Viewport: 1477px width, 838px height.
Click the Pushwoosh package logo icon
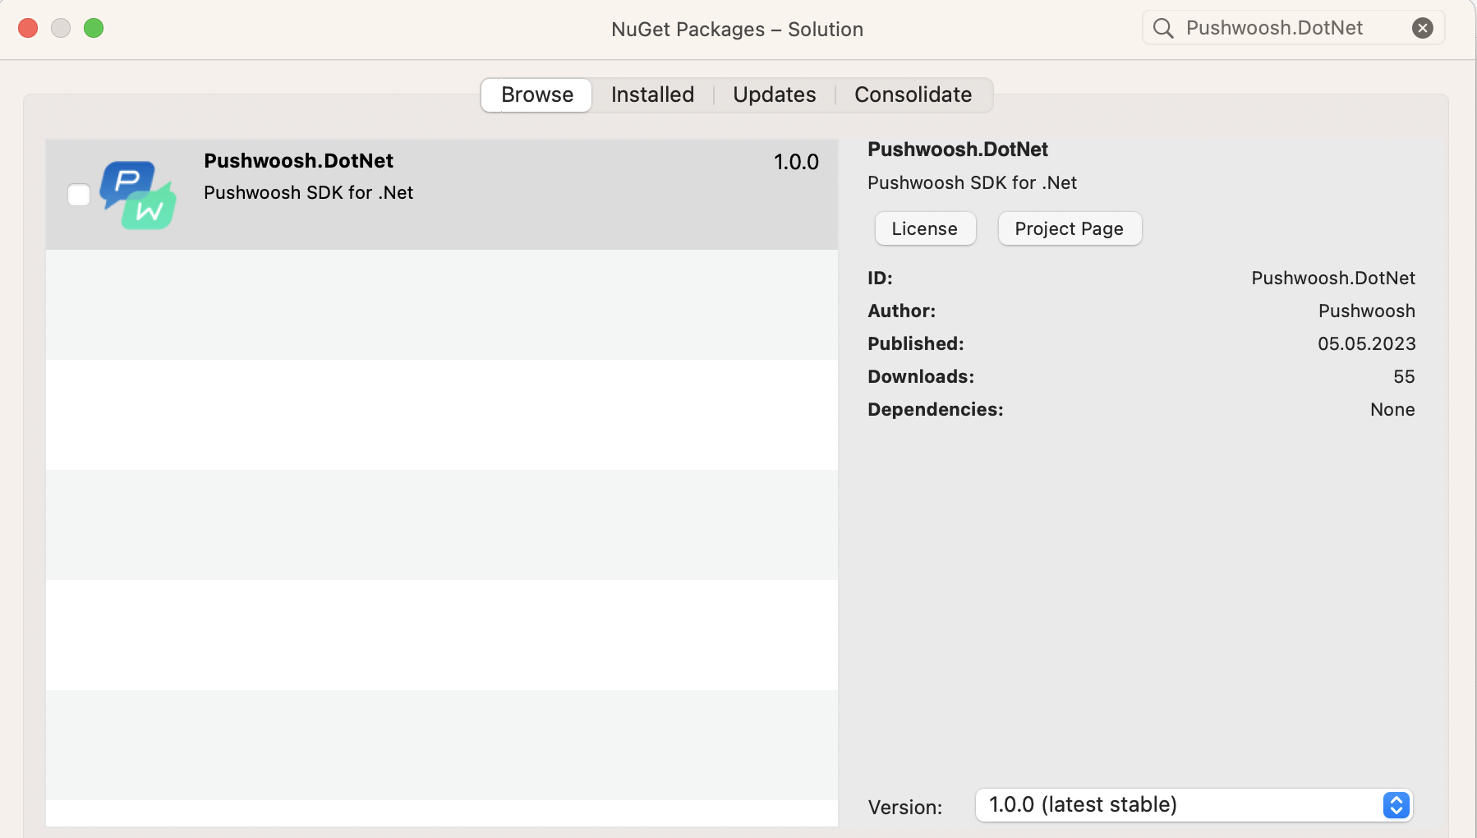click(138, 195)
